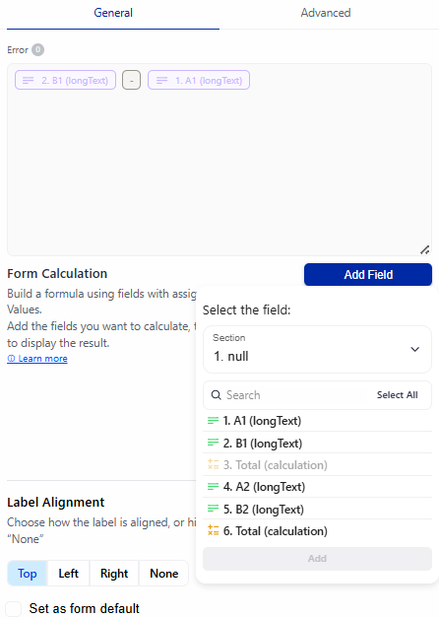This screenshot has height=618, width=439.
Task: Click the minus operator chip in formula
Action: pos(132,81)
